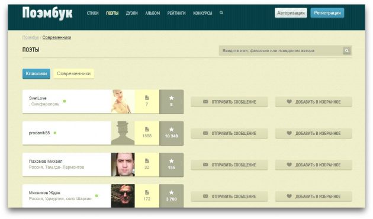The height and width of the screenshot is (219, 373).
Task: Open prodanik55 profile name
Action: 39,133
